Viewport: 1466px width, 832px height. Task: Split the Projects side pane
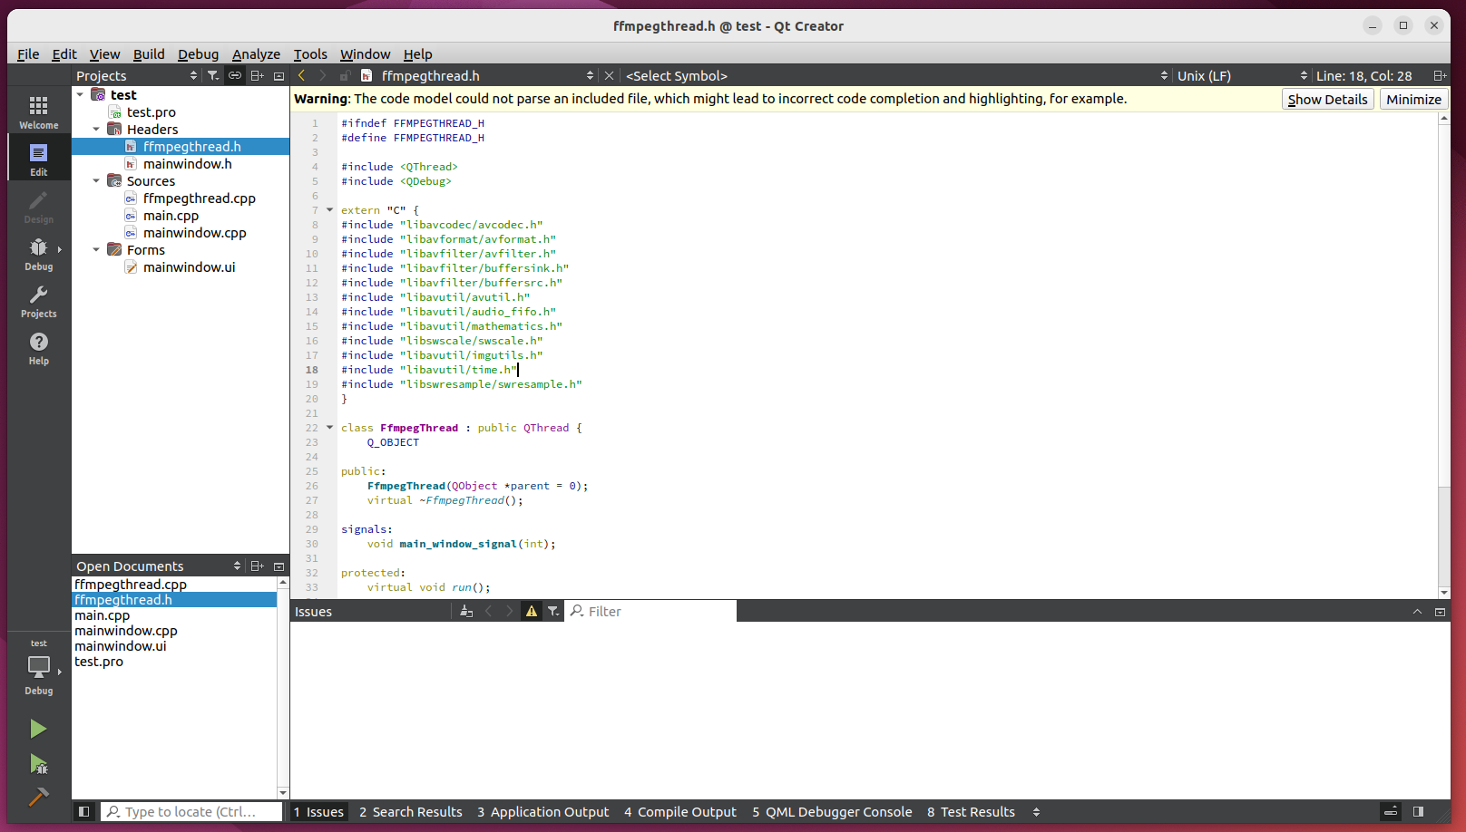258,76
